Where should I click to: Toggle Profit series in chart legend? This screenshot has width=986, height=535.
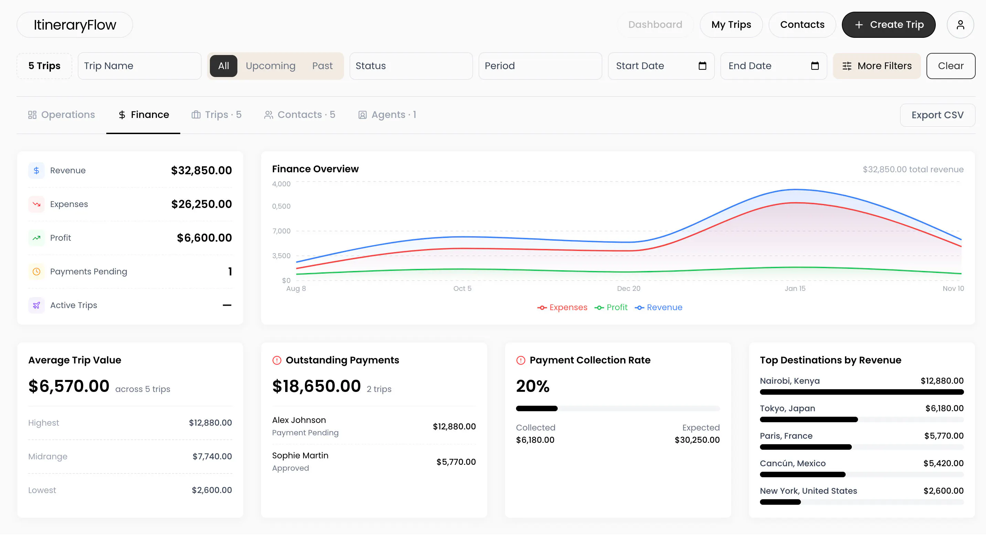[x=611, y=307]
